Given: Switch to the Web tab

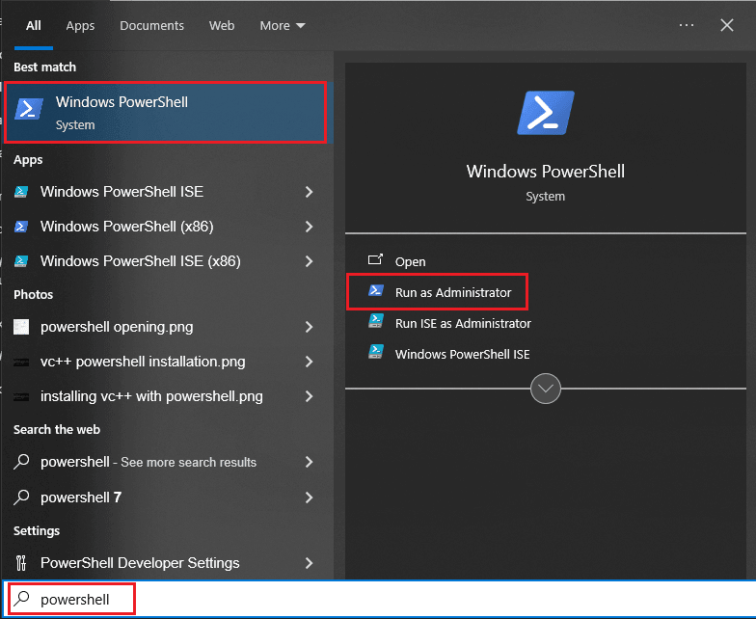Looking at the screenshot, I should pos(222,25).
